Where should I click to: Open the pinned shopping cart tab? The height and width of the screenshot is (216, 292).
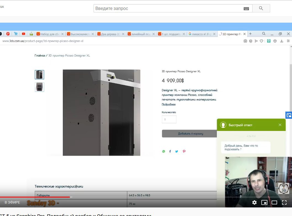(x=16, y=34)
